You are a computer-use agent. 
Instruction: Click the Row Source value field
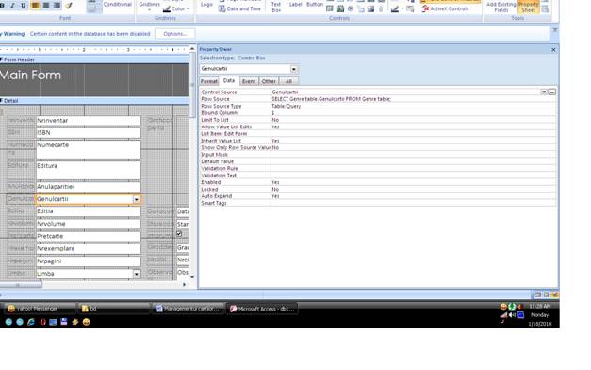coord(414,99)
